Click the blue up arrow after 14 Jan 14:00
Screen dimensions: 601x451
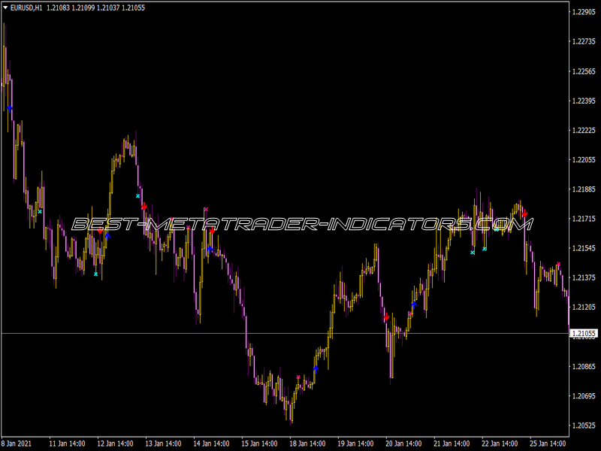(x=210, y=249)
